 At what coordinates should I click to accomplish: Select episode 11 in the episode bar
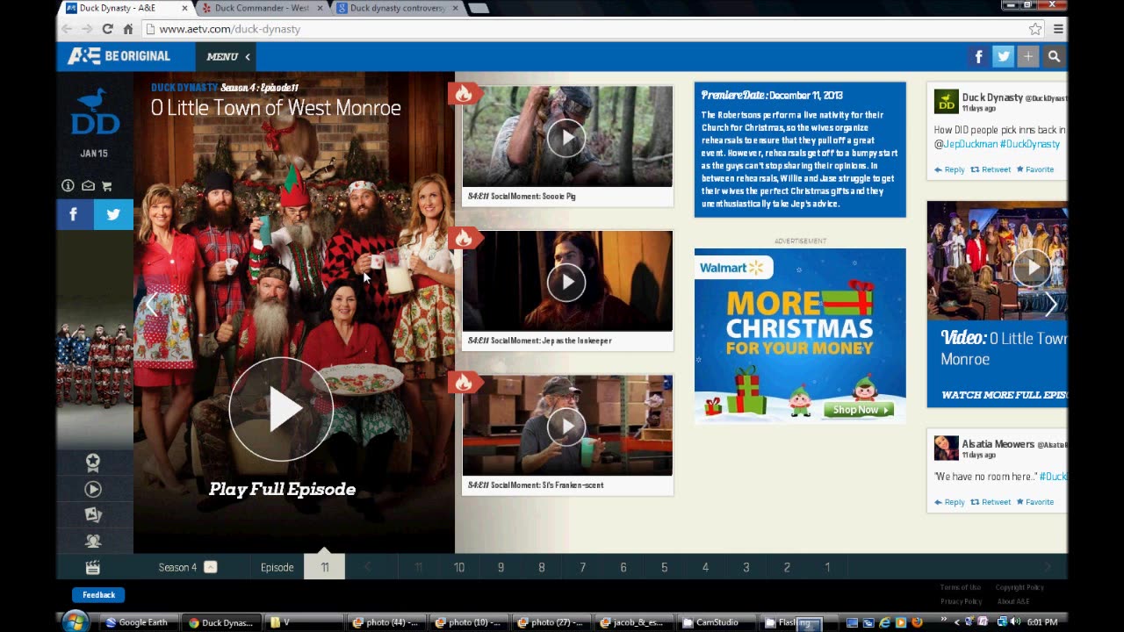[325, 567]
